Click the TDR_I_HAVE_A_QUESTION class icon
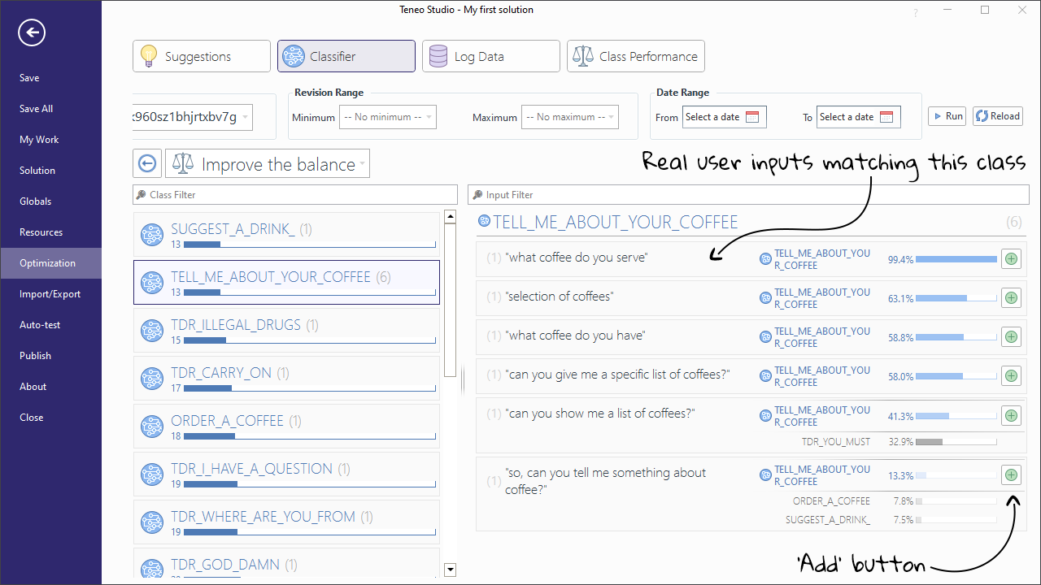Screen dimensions: 1041x585 (x=152, y=474)
